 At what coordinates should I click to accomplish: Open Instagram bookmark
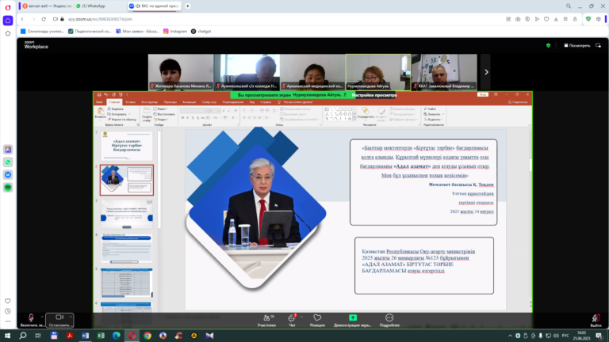click(175, 32)
